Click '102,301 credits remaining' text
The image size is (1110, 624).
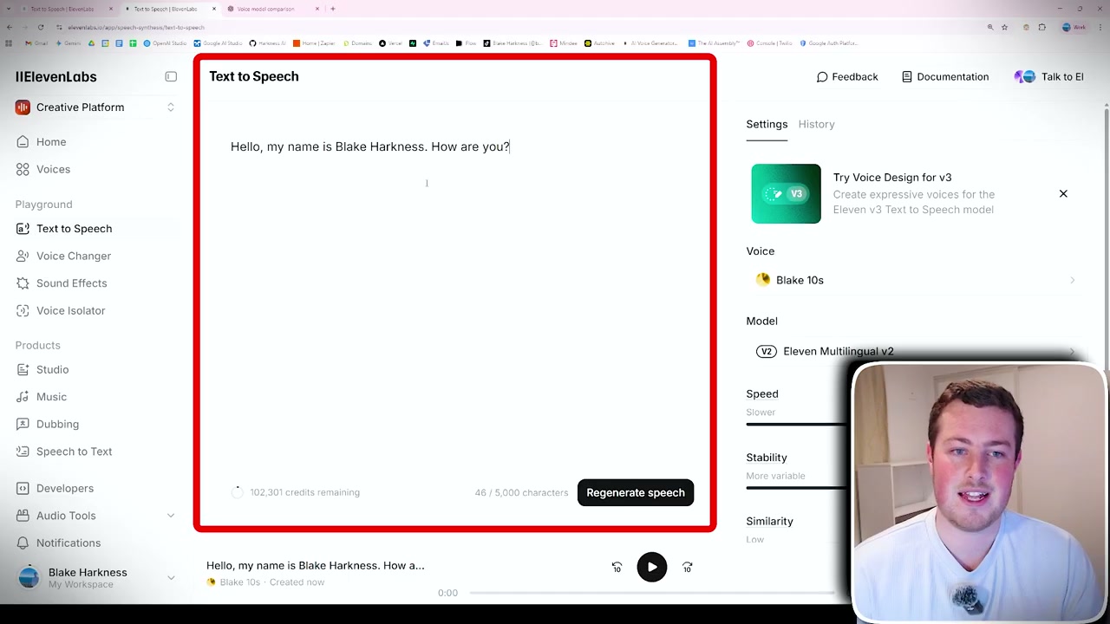click(304, 492)
